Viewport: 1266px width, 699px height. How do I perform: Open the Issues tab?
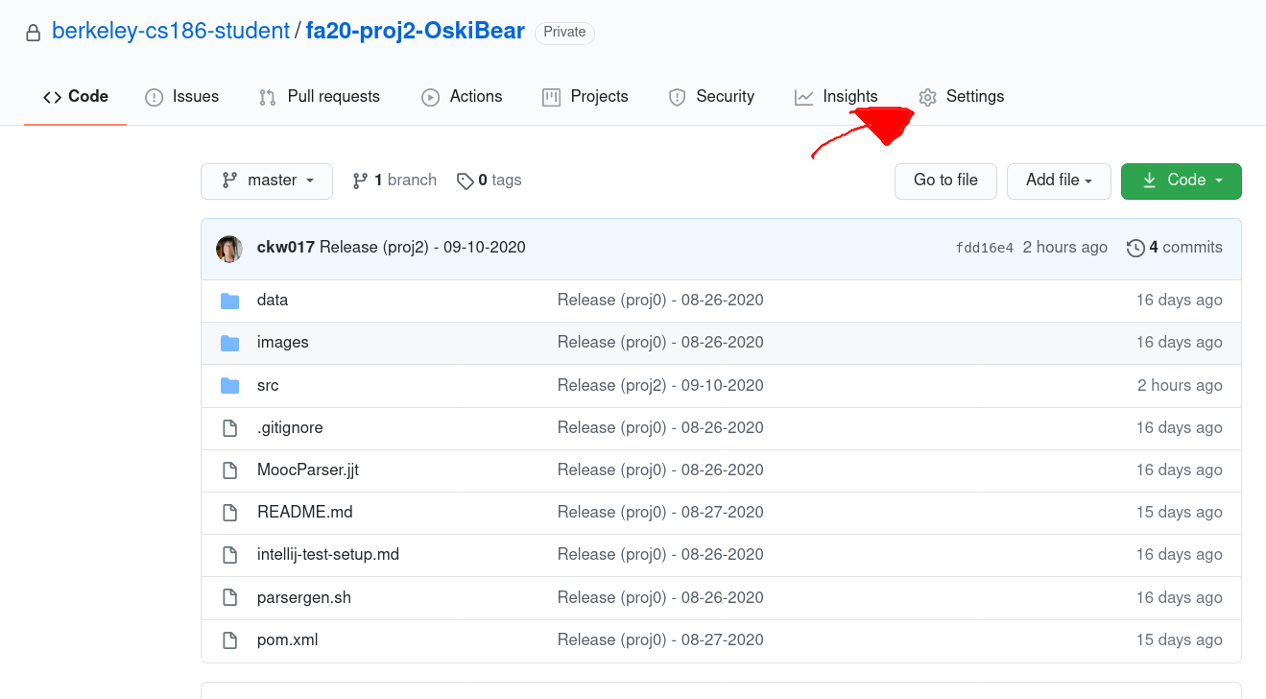pyautogui.click(x=181, y=97)
